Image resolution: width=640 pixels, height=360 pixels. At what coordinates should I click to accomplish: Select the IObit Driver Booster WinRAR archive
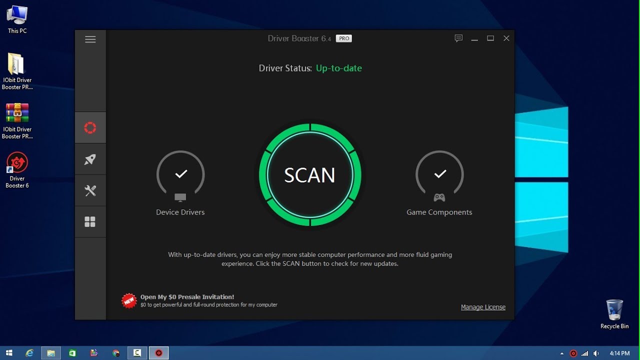click(17, 121)
